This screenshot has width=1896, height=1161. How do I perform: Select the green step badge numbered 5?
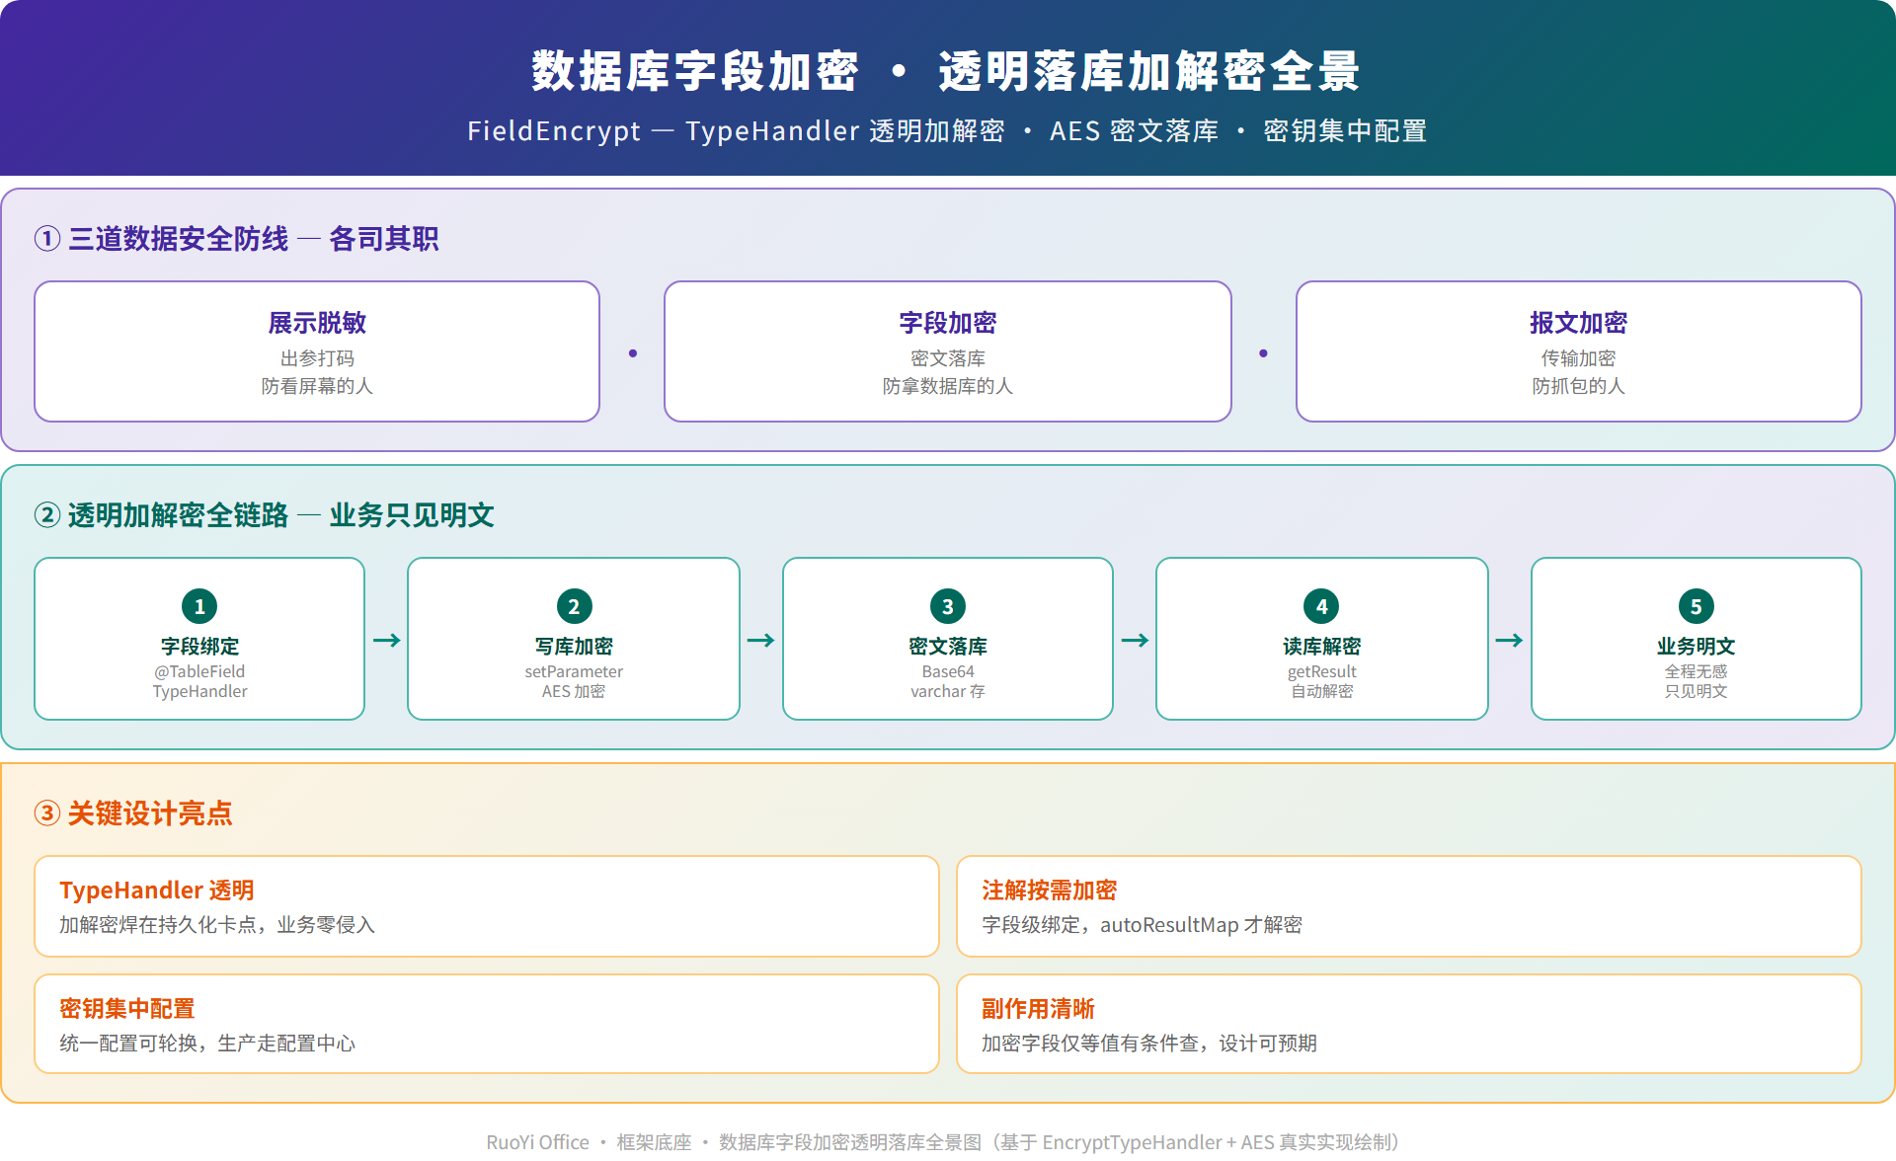tap(1696, 606)
